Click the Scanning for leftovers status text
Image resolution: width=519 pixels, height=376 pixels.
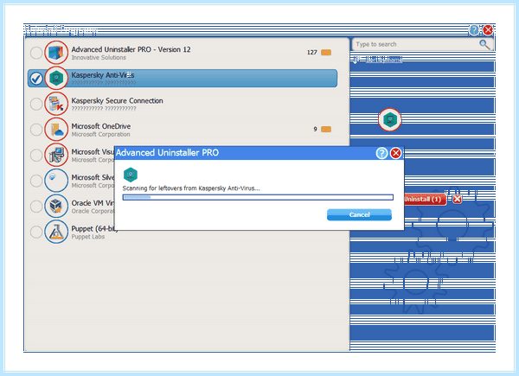click(191, 188)
